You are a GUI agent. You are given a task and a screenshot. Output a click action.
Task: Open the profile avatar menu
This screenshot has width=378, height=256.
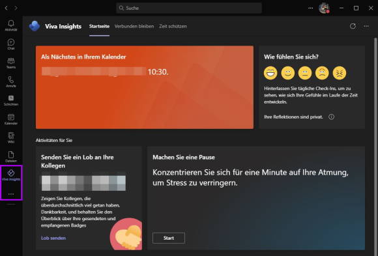pyautogui.click(x=324, y=8)
